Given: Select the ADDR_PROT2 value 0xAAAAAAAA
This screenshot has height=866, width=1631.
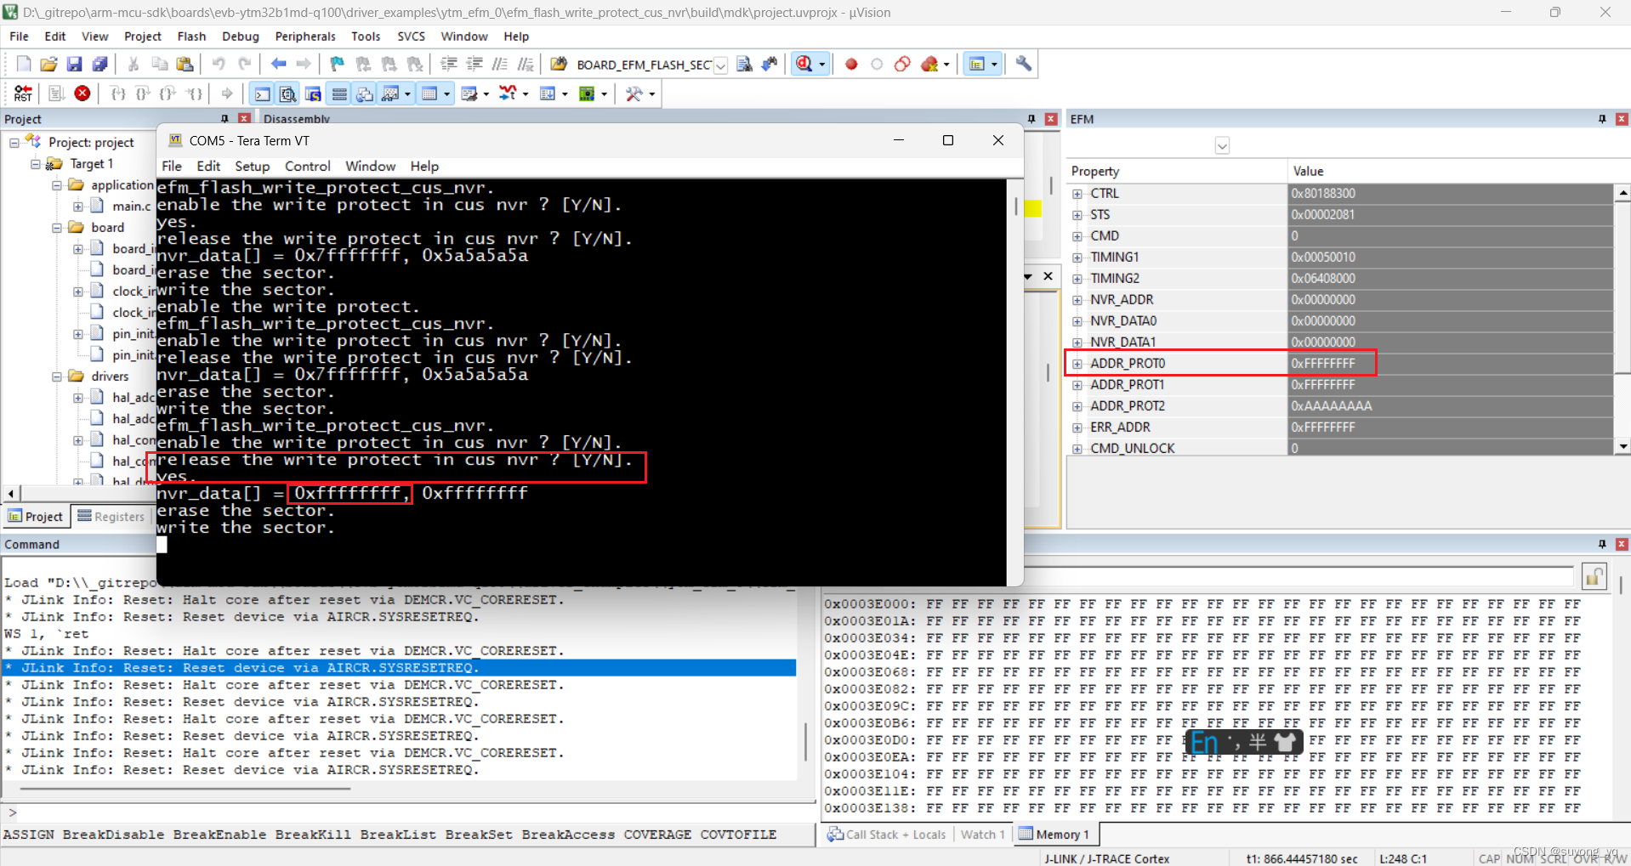Looking at the screenshot, I should pos(1331,406).
